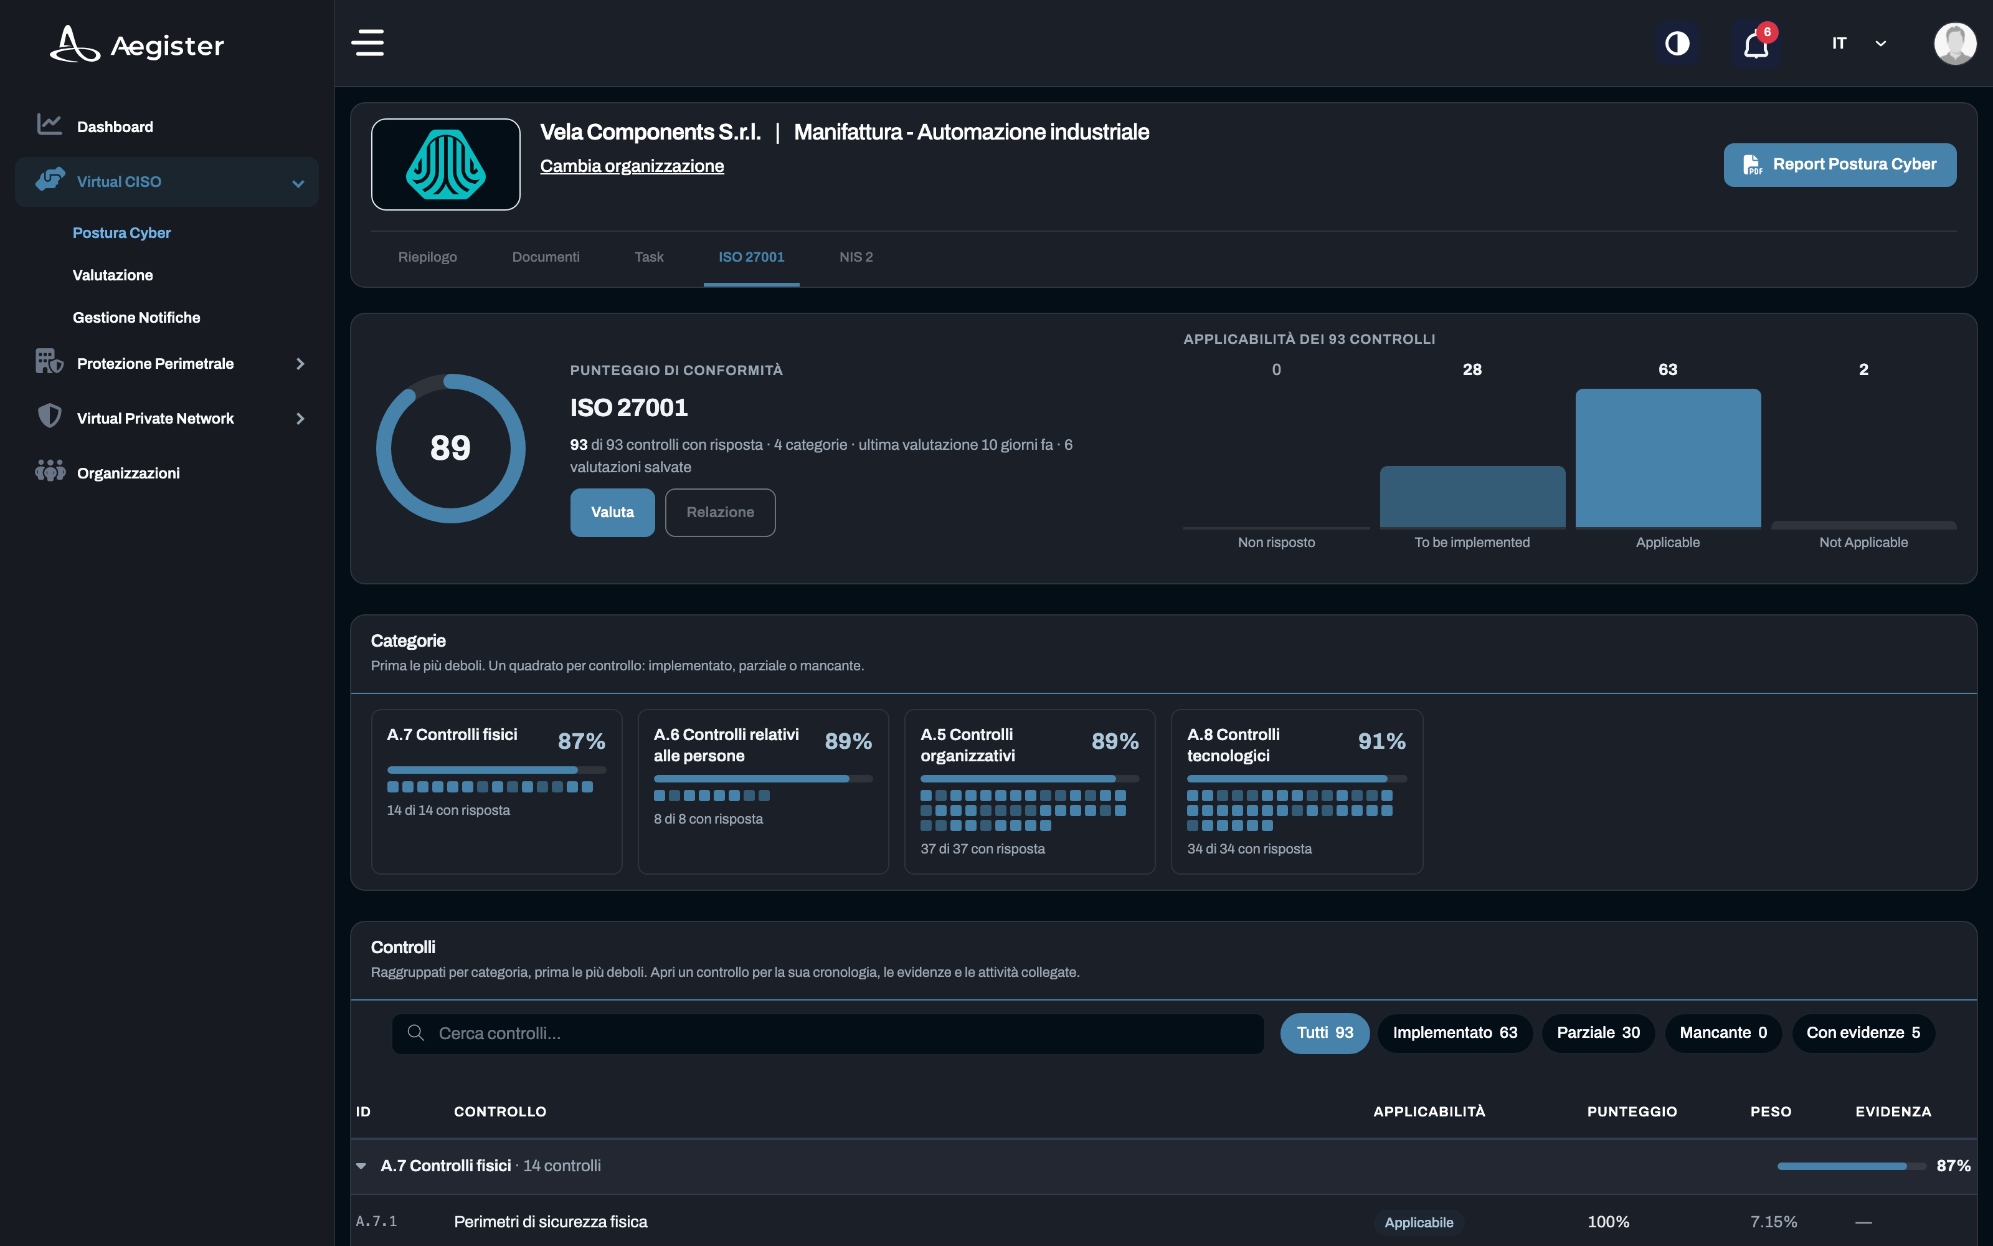The image size is (1993, 1246).
Task: Filter by Parziale 30
Action: click(1598, 1032)
